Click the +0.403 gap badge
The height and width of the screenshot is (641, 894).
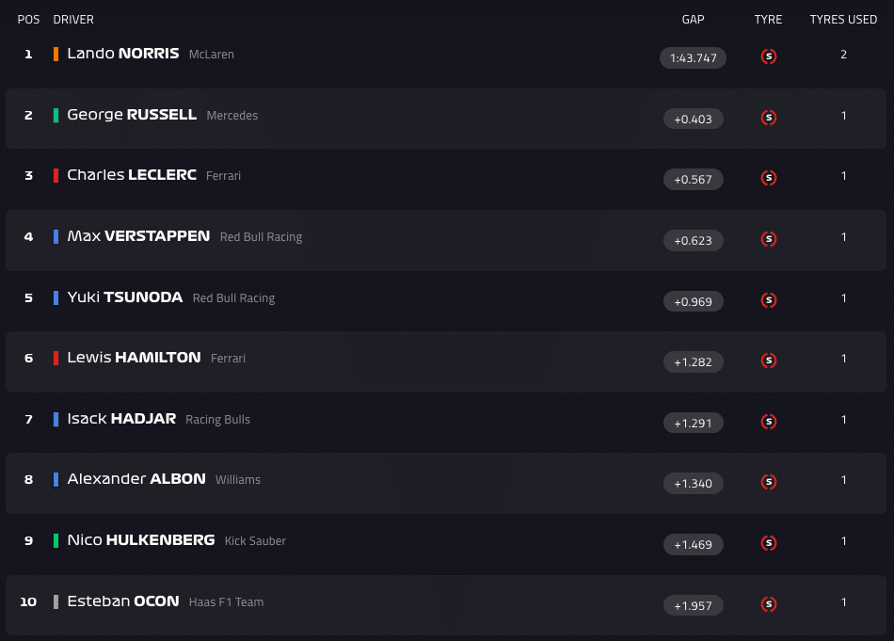[x=693, y=119]
